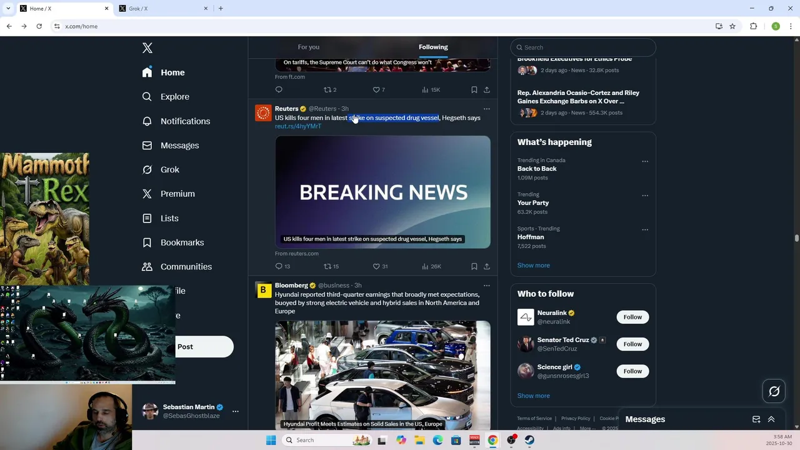
Task: Open Hoffman trend options
Action: tap(645, 230)
